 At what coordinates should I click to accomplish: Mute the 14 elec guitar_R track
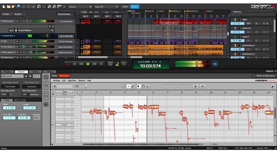point(17,52)
